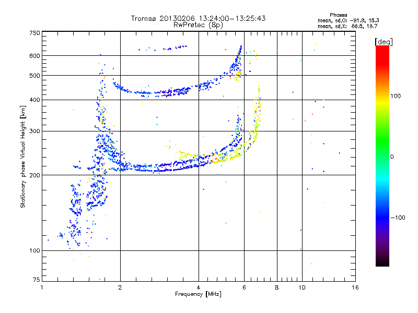Click the y-axis '200' tick label
This screenshot has height=313, width=418.
pos(34,175)
